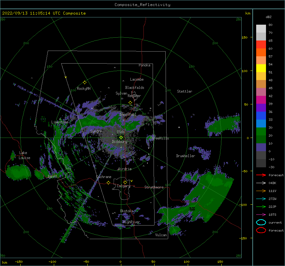
Task: Click the white plus marker west of Stettler region
Action: pos(179,127)
